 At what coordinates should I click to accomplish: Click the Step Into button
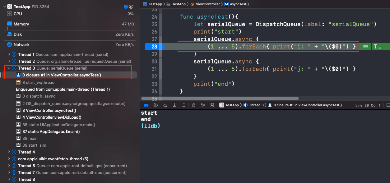(x=175, y=105)
